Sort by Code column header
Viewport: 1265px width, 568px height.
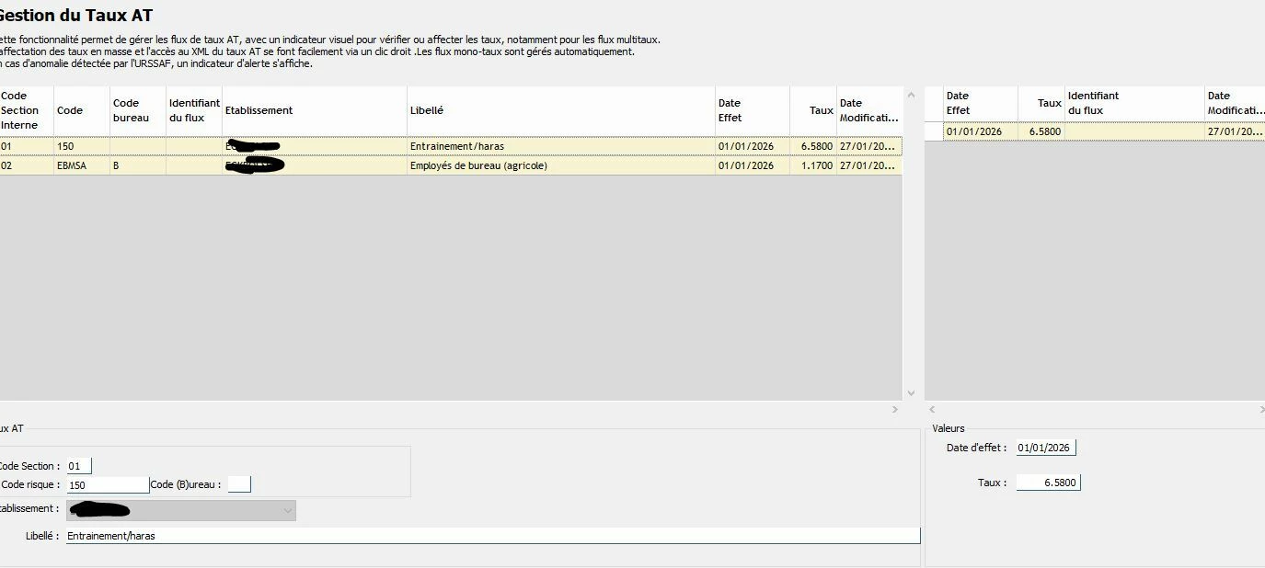[82, 110]
